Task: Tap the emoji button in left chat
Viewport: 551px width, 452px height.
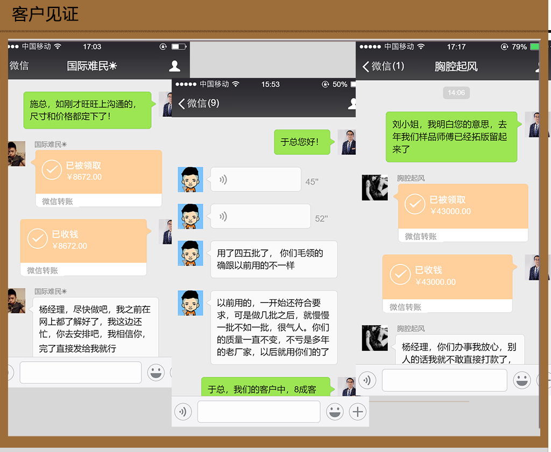Action: [156, 372]
